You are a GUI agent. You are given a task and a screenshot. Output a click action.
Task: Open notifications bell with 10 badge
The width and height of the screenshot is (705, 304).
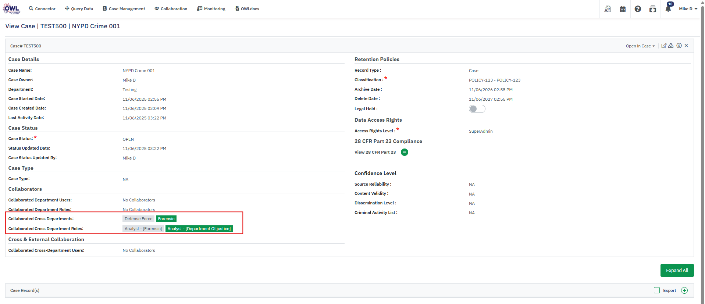[668, 8]
